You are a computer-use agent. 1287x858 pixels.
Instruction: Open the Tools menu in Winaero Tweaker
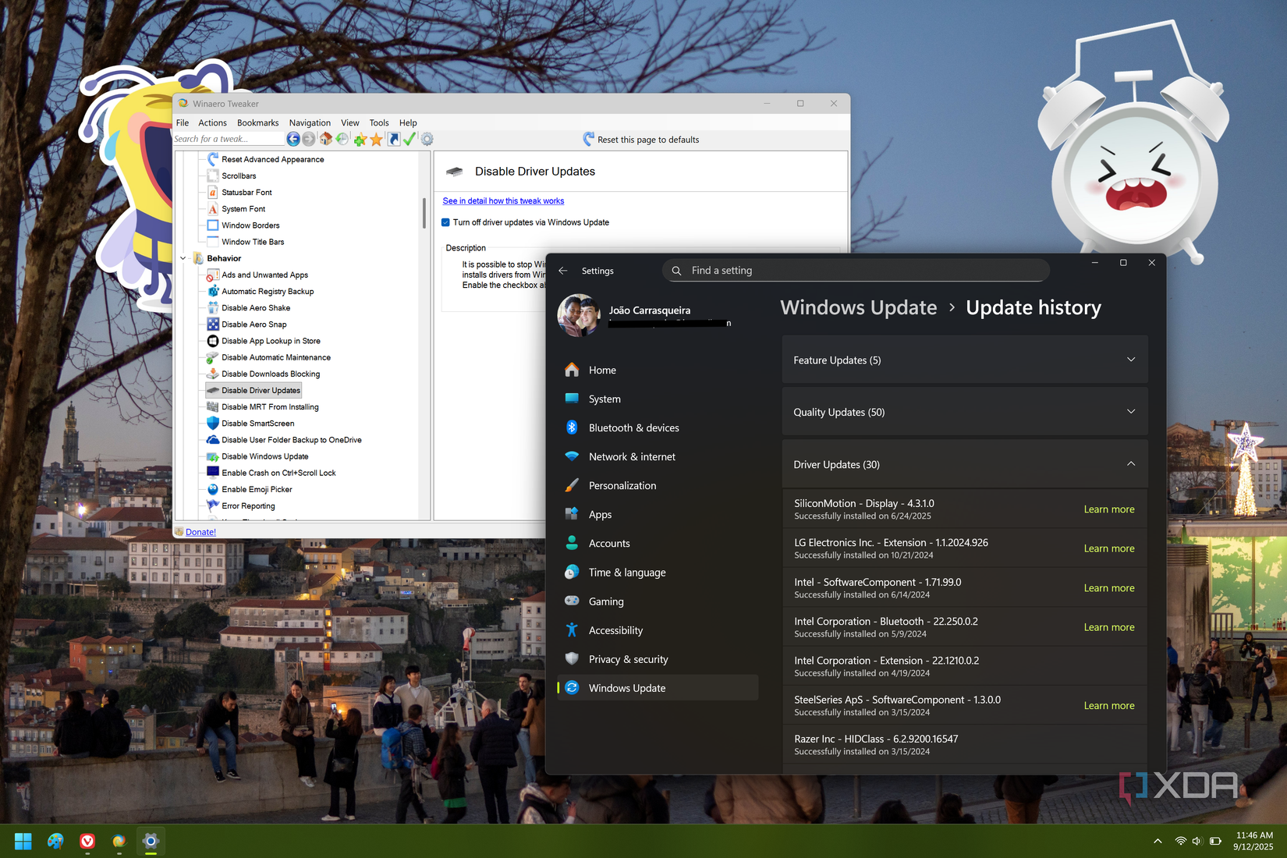click(379, 122)
